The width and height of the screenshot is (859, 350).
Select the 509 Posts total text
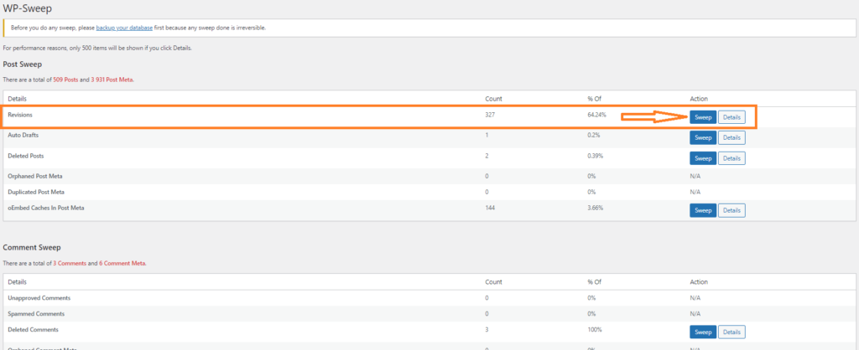pyautogui.click(x=65, y=80)
